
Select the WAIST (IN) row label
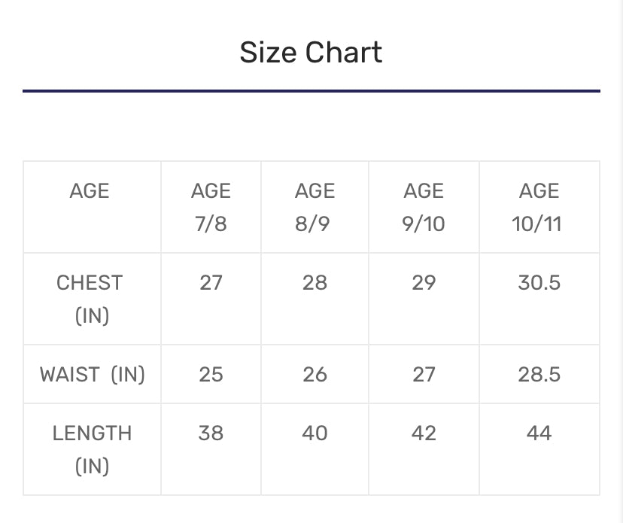coord(92,374)
